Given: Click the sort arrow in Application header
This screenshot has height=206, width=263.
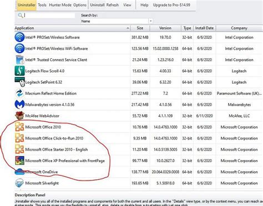Looking at the screenshot, I should click(128, 28).
